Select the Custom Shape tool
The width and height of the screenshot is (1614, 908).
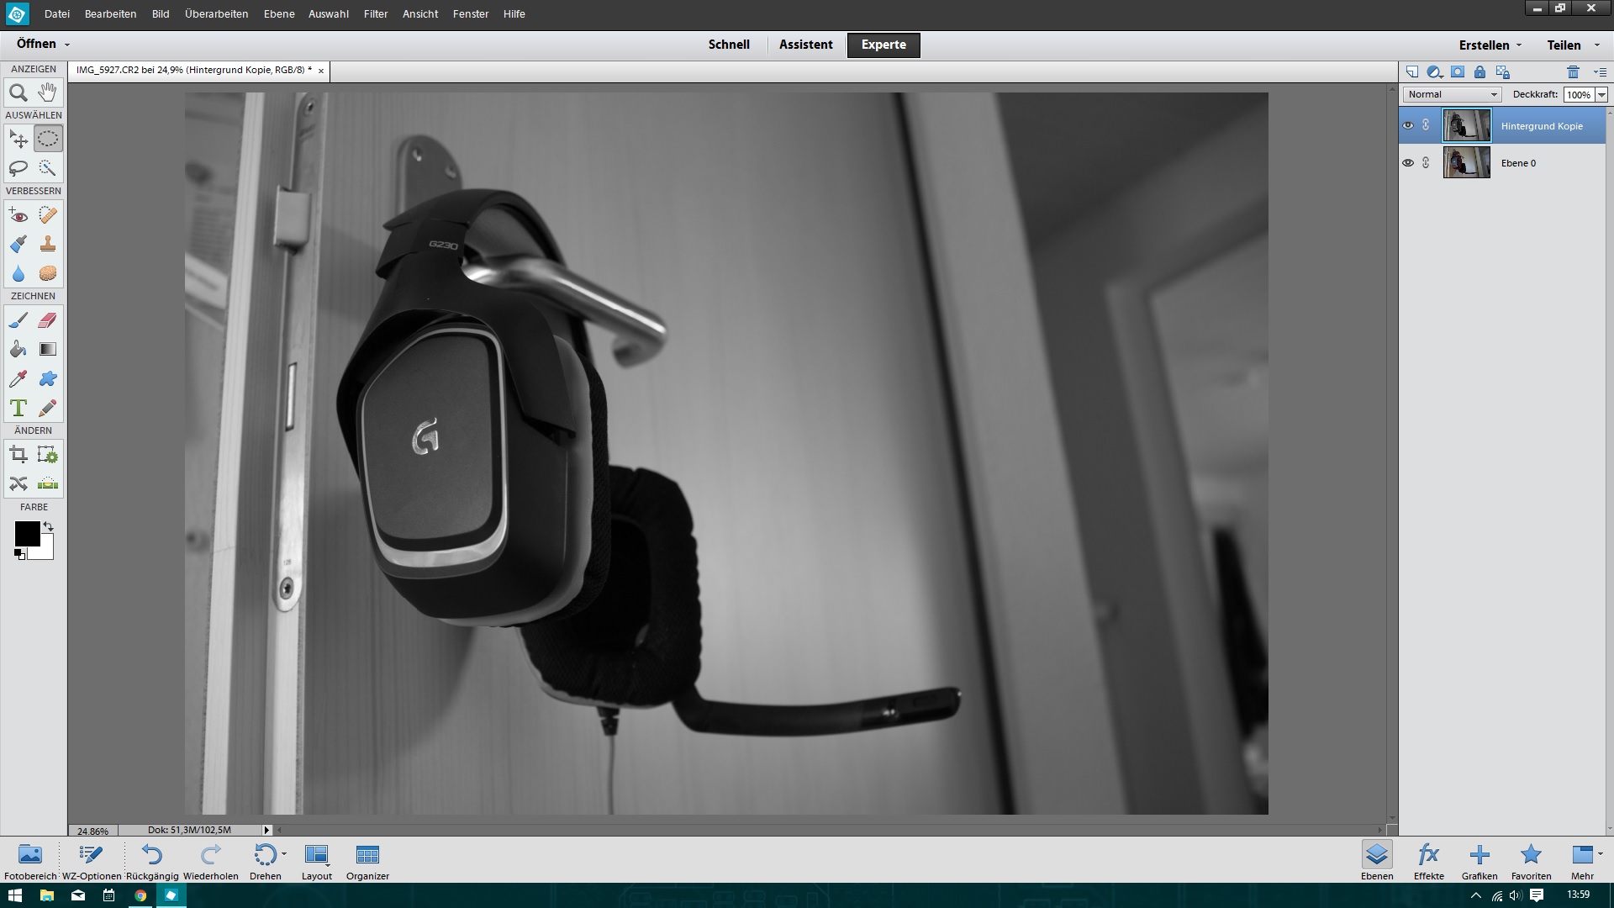click(48, 378)
